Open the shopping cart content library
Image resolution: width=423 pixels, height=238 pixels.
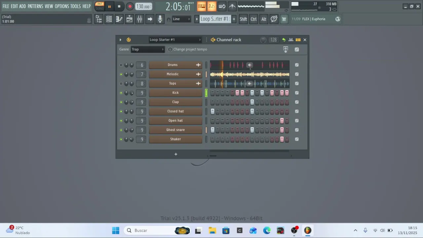click(284, 19)
